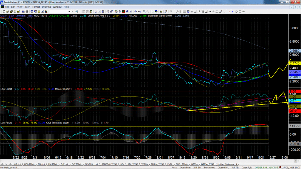Open the View menu
Image resolution: width=301 pixels, height=169 pixels.
20,7
